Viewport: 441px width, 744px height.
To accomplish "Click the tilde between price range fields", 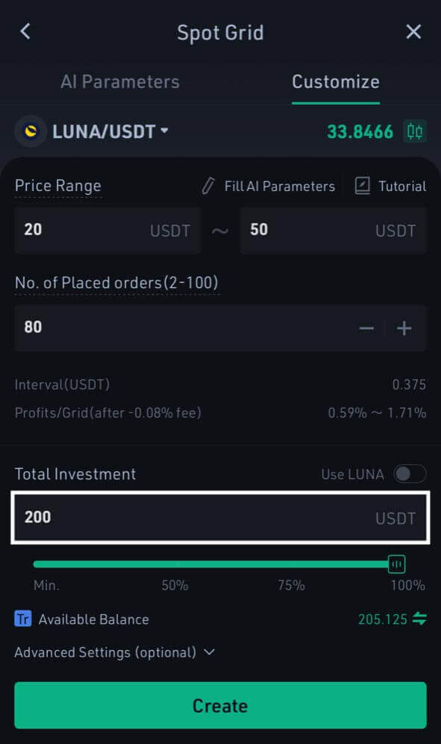I will [220, 231].
